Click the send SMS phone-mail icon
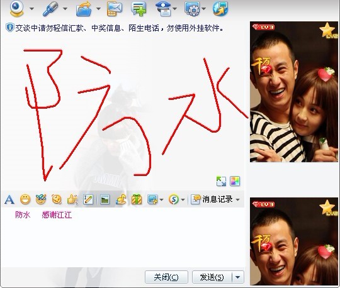340x288 pixels. [115, 9]
